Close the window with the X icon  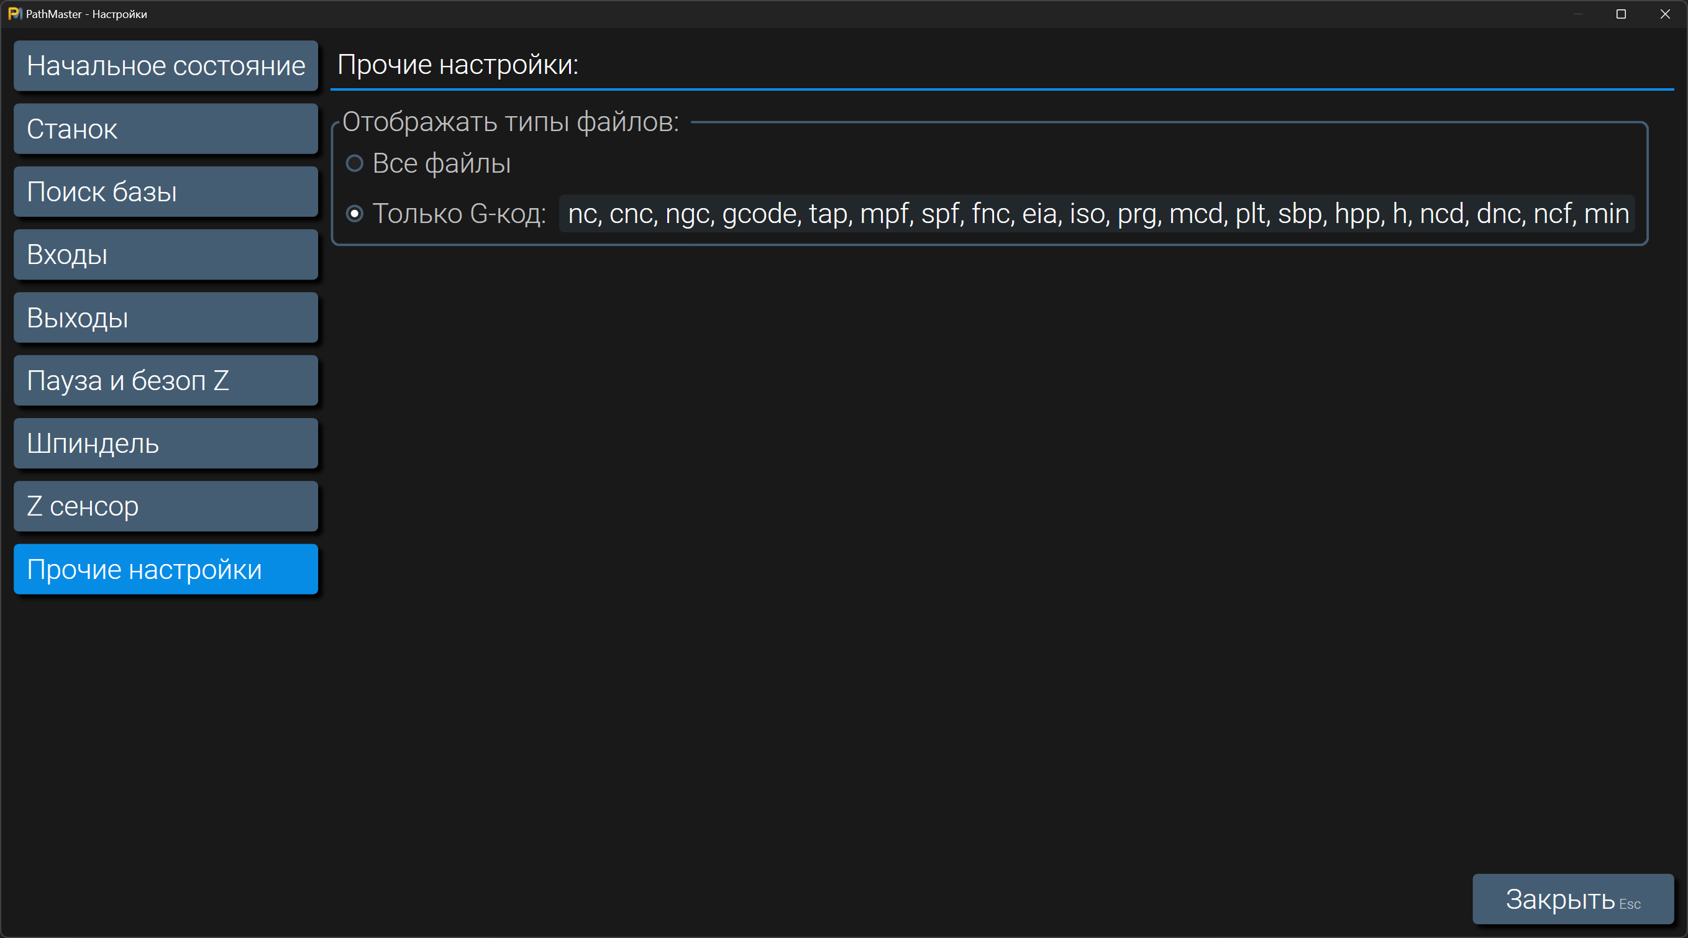click(x=1665, y=14)
